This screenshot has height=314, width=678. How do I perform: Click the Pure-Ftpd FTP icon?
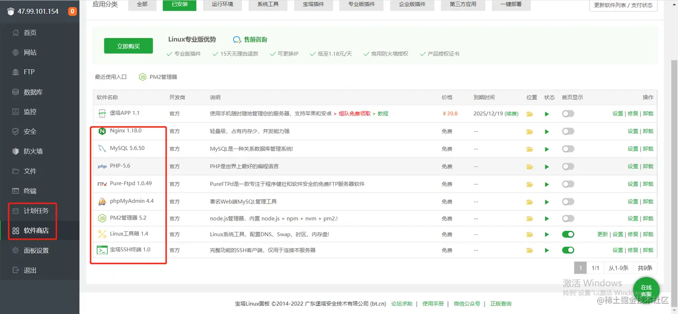tap(102, 184)
